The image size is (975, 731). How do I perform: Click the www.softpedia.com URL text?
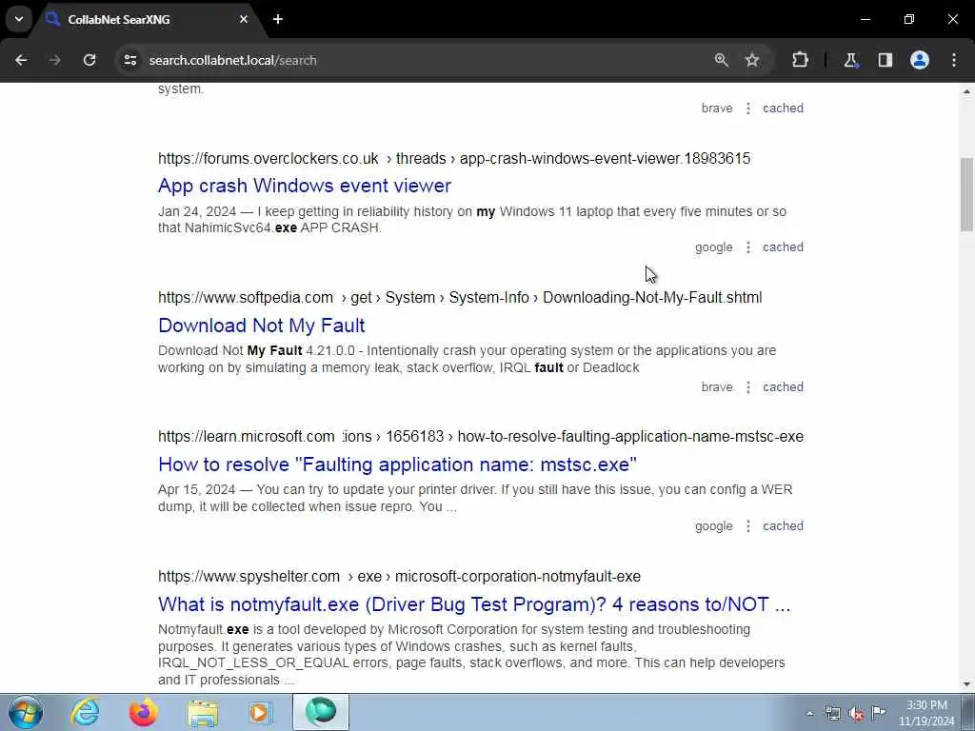(x=246, y=298)
